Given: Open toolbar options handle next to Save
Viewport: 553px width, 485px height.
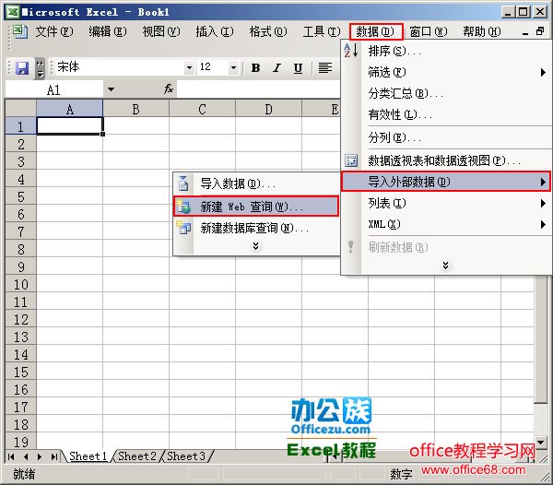Looking at the screenshot, I should coord(41,68).
